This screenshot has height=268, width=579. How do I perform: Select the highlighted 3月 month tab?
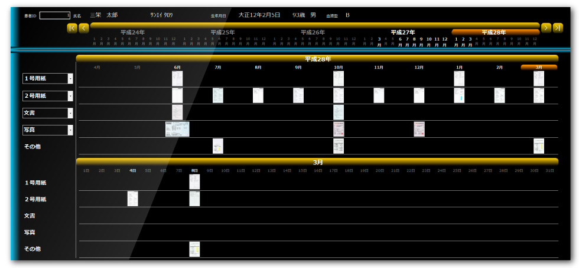pyautogui.click(x=538, y=67)
